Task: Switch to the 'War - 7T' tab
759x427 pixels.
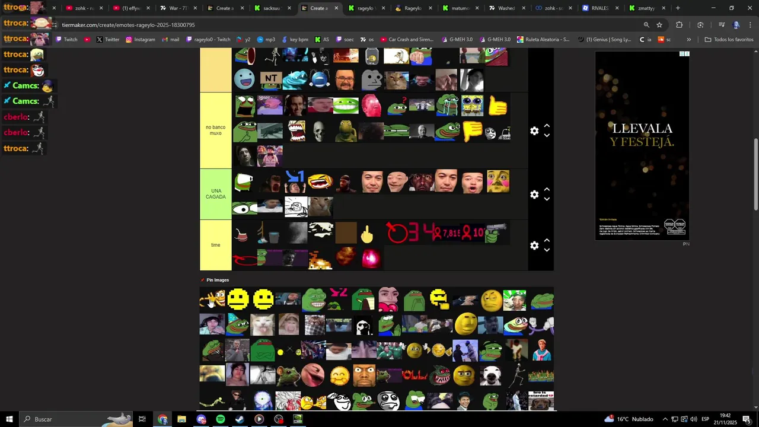Action: pos(177,8)
